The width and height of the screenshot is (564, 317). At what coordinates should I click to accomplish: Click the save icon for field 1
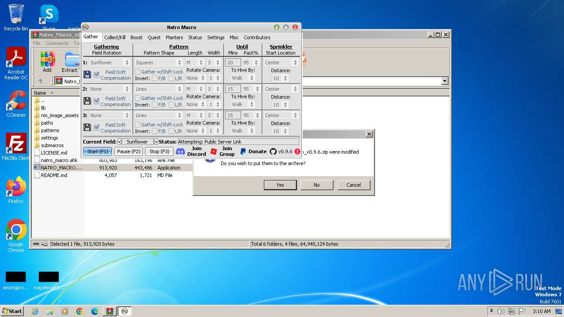[87, 74]
